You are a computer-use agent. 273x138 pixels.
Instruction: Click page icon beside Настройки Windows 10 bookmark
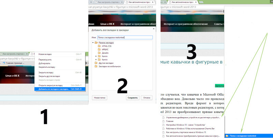163,125
